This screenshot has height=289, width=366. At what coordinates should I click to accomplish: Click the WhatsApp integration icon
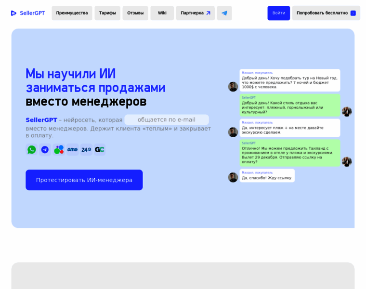coord(32,150)
